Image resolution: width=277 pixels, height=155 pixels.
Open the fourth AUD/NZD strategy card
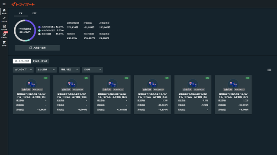(x=152, y=95)
